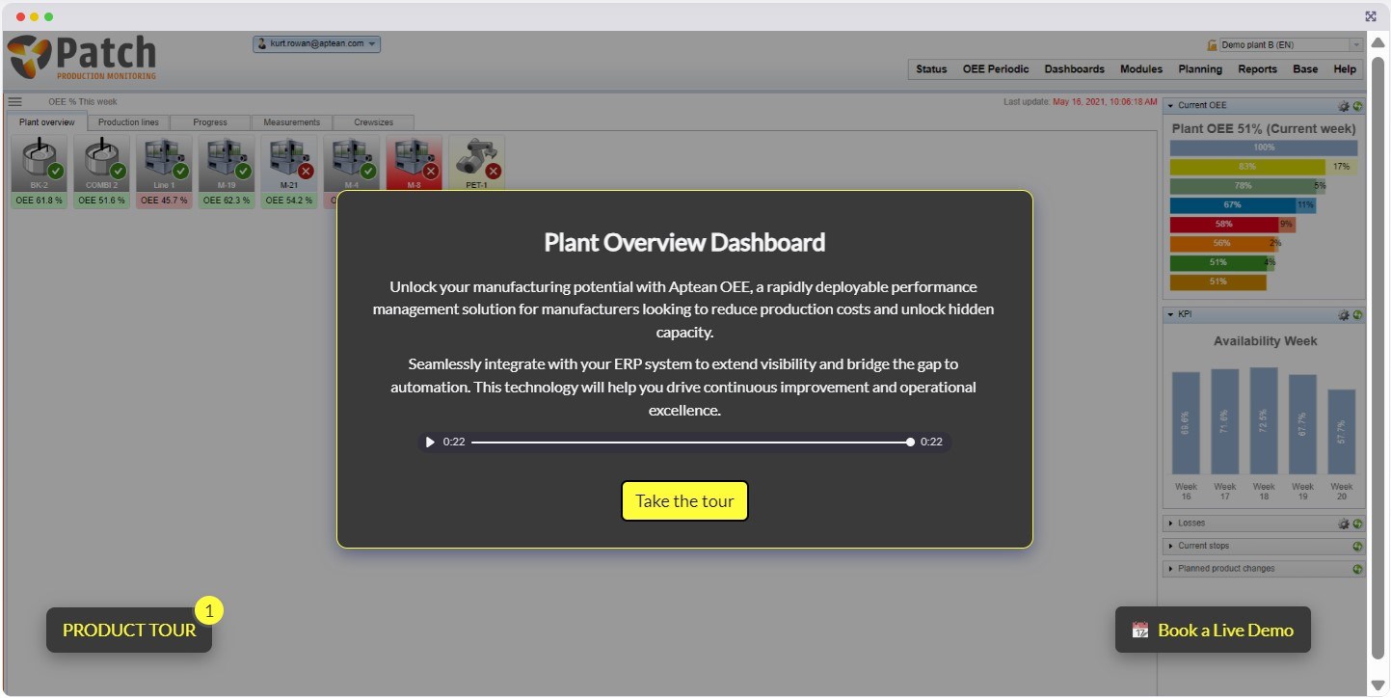Refresh the Current OEE panel
Viewport: 1391px width, 698px height.
pos(1357,106)
